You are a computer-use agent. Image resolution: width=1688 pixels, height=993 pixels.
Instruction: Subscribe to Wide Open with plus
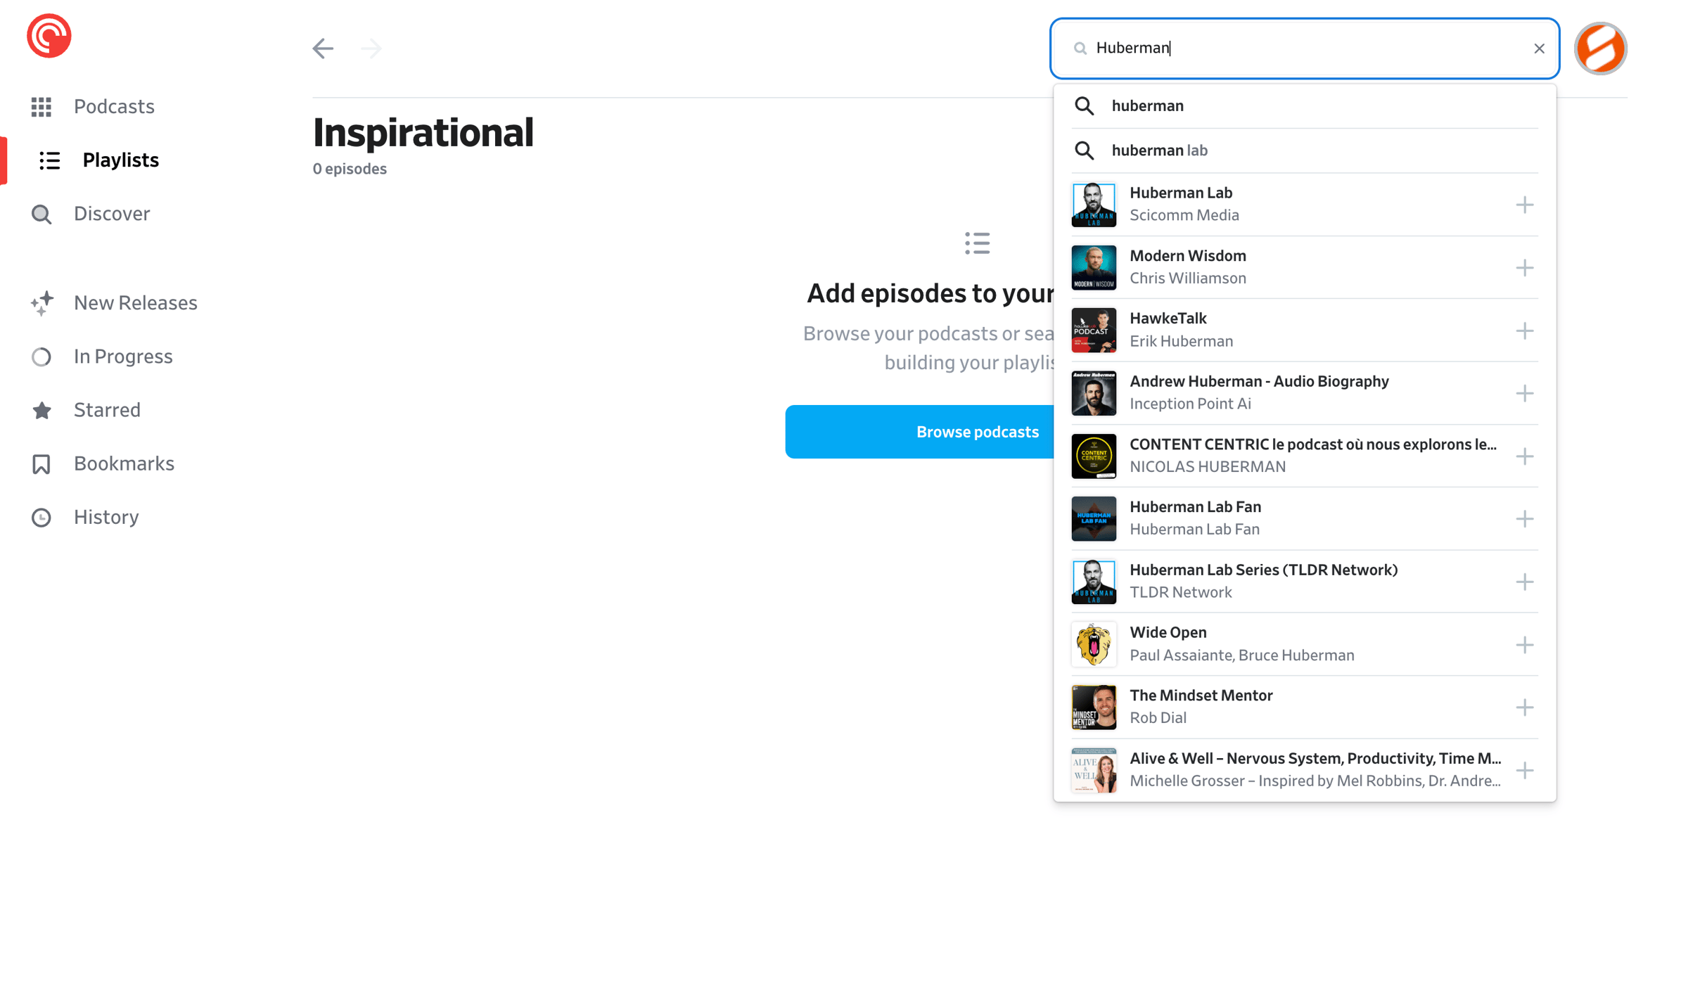click(1524, 645)
